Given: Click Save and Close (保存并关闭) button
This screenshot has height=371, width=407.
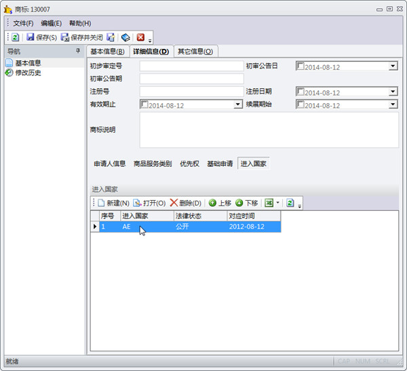Looking at the screenshot, I should (82, 37).
